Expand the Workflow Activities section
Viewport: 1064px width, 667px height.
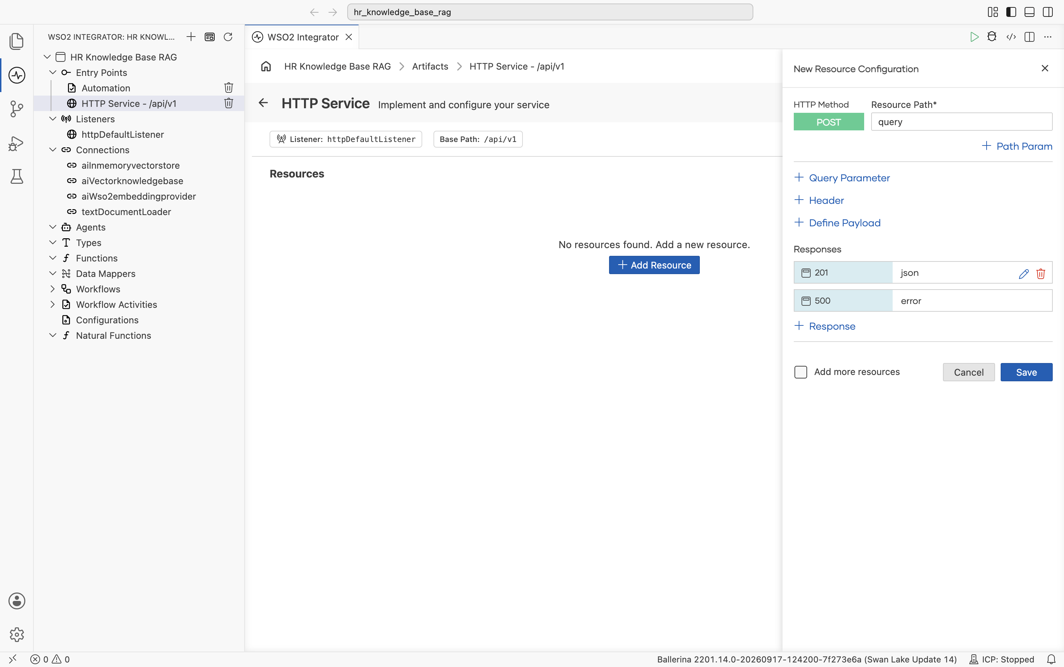pos(52,304)
